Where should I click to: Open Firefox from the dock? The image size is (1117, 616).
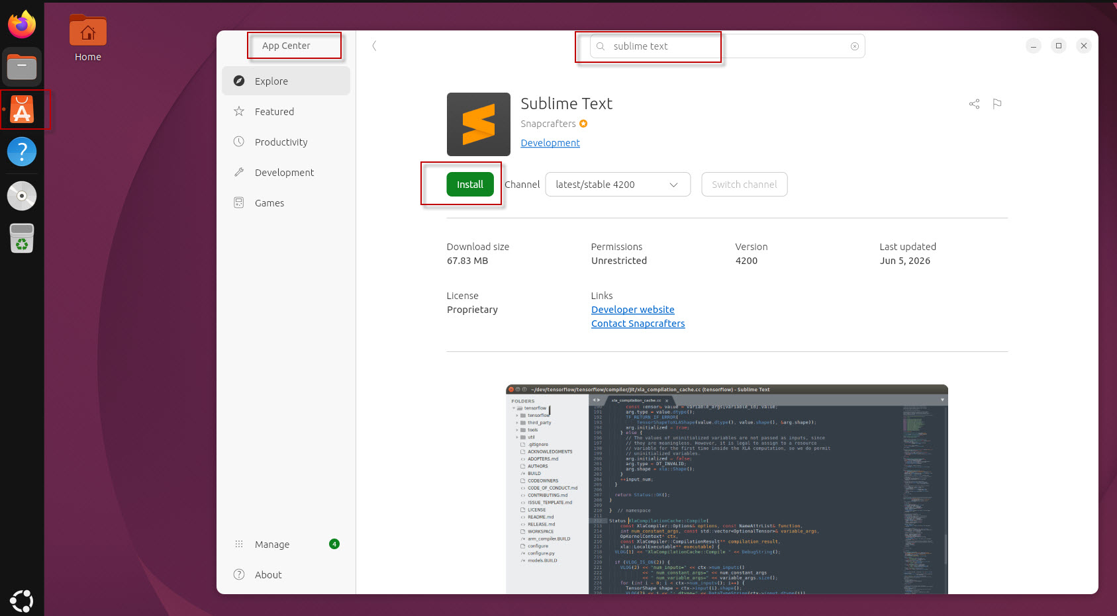[22, 24]
